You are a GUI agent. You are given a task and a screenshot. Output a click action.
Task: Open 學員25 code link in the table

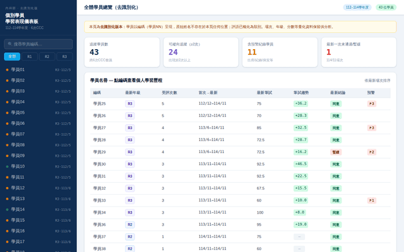point(100,103)
